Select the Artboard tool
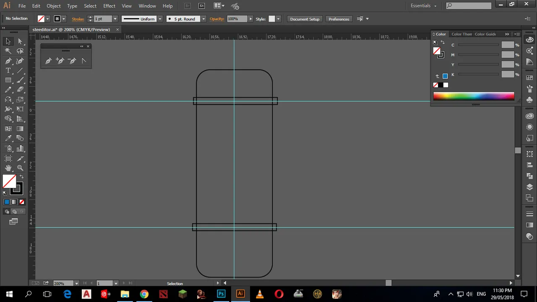 click(x=8, y=159)
